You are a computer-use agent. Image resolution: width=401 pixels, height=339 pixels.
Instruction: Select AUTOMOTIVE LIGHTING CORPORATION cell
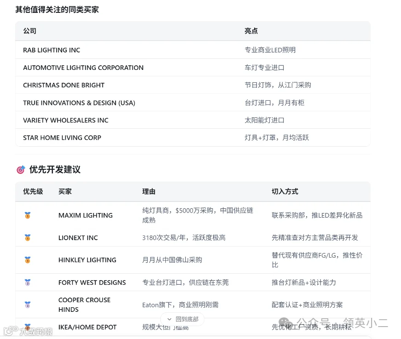pyautogui.click(x=83, y=68)
